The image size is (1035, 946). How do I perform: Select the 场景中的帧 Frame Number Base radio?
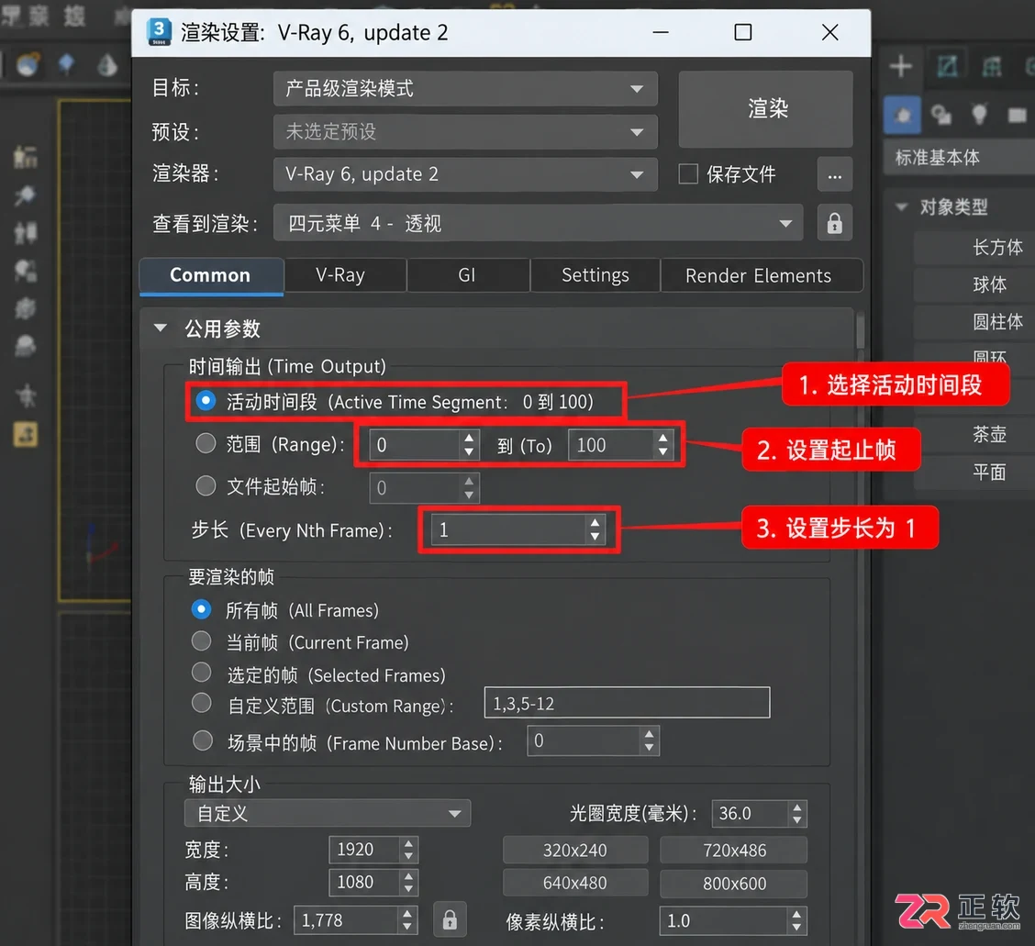point(202,741)
